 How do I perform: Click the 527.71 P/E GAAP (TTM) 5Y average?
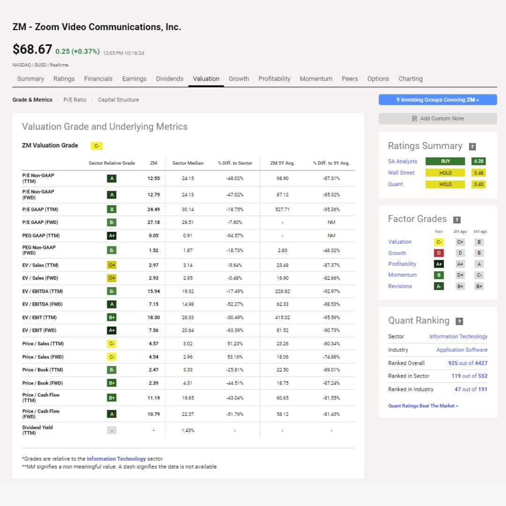(x=283, y=209)
